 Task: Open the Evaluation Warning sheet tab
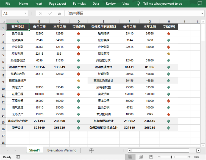coord(62,150)
